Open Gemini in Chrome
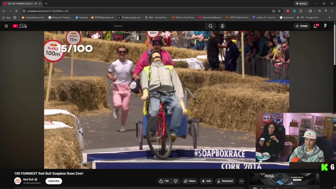 coord(301,4)
